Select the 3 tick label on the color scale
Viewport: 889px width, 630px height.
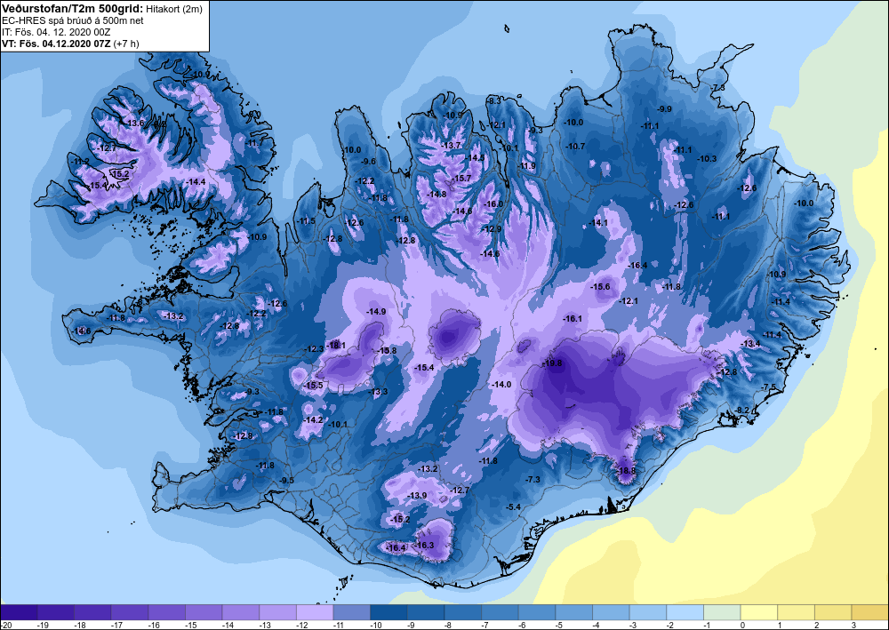tap(853, 625)
